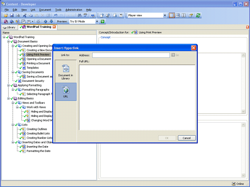This screenshot has height=187, width=250.
Task: Click the horizontal split layout icon
Action: (178, 16)
